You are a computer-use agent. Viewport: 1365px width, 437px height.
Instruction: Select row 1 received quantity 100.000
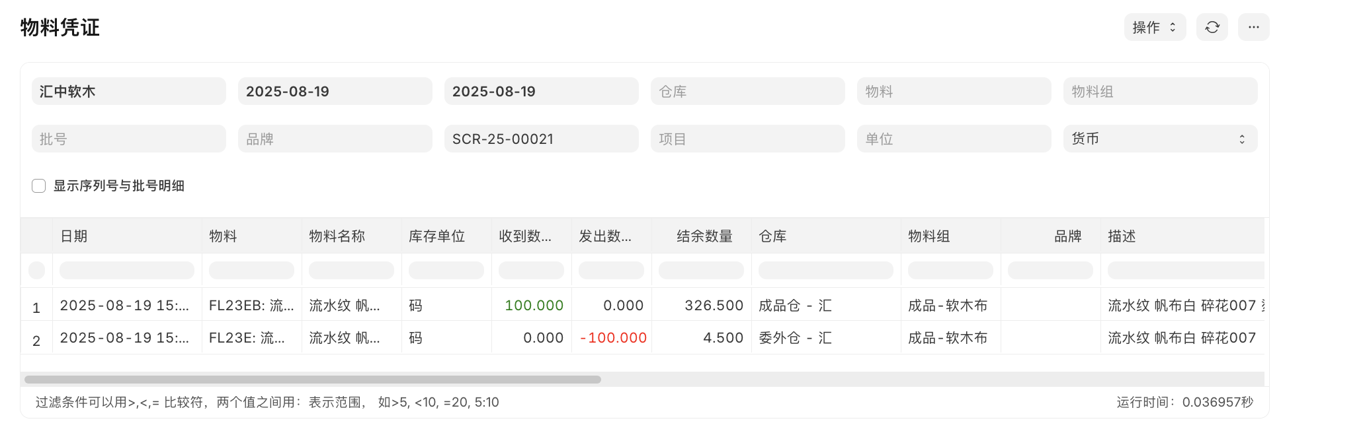coord(533,306)
